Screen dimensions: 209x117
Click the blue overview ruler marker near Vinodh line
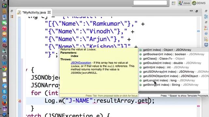[198, 31]
